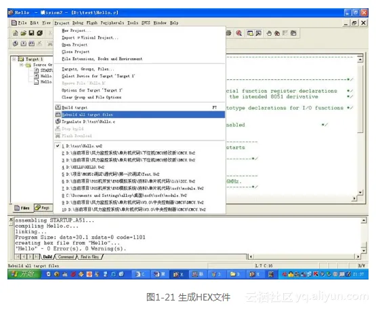This screenshot has height=310, width=376.
Task: Click the Save All toolbar icon
Action: tap(40, 33)
